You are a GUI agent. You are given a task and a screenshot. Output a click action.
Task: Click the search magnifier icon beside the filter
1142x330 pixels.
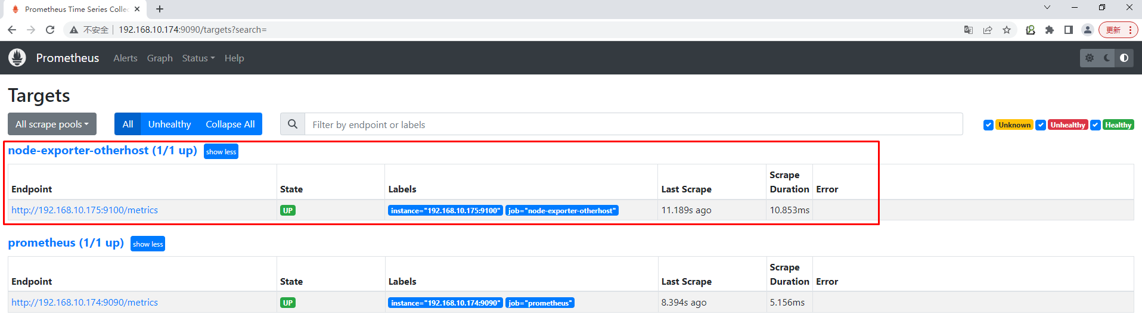coord(293,124)
